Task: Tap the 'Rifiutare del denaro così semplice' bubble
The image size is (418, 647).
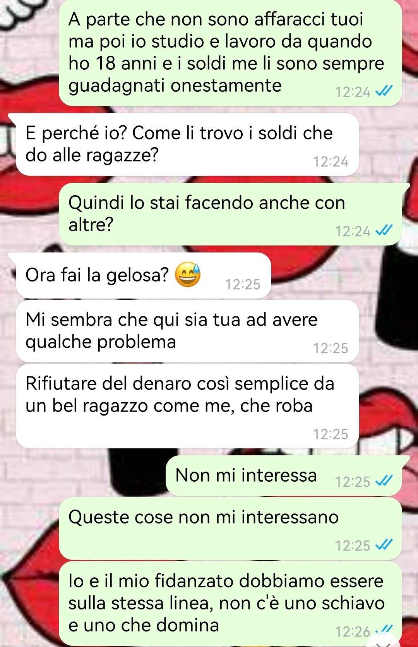Action: pyautogui.click(x=187, y=406)
